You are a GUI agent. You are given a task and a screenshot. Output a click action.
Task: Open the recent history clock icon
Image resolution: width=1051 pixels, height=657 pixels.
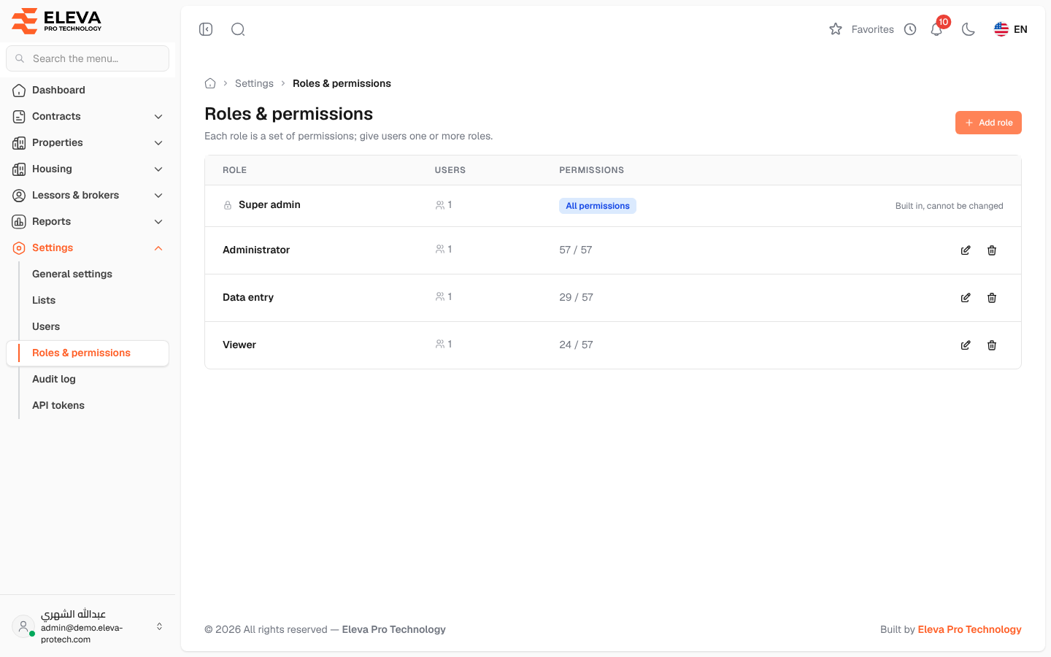click(910, 29)
